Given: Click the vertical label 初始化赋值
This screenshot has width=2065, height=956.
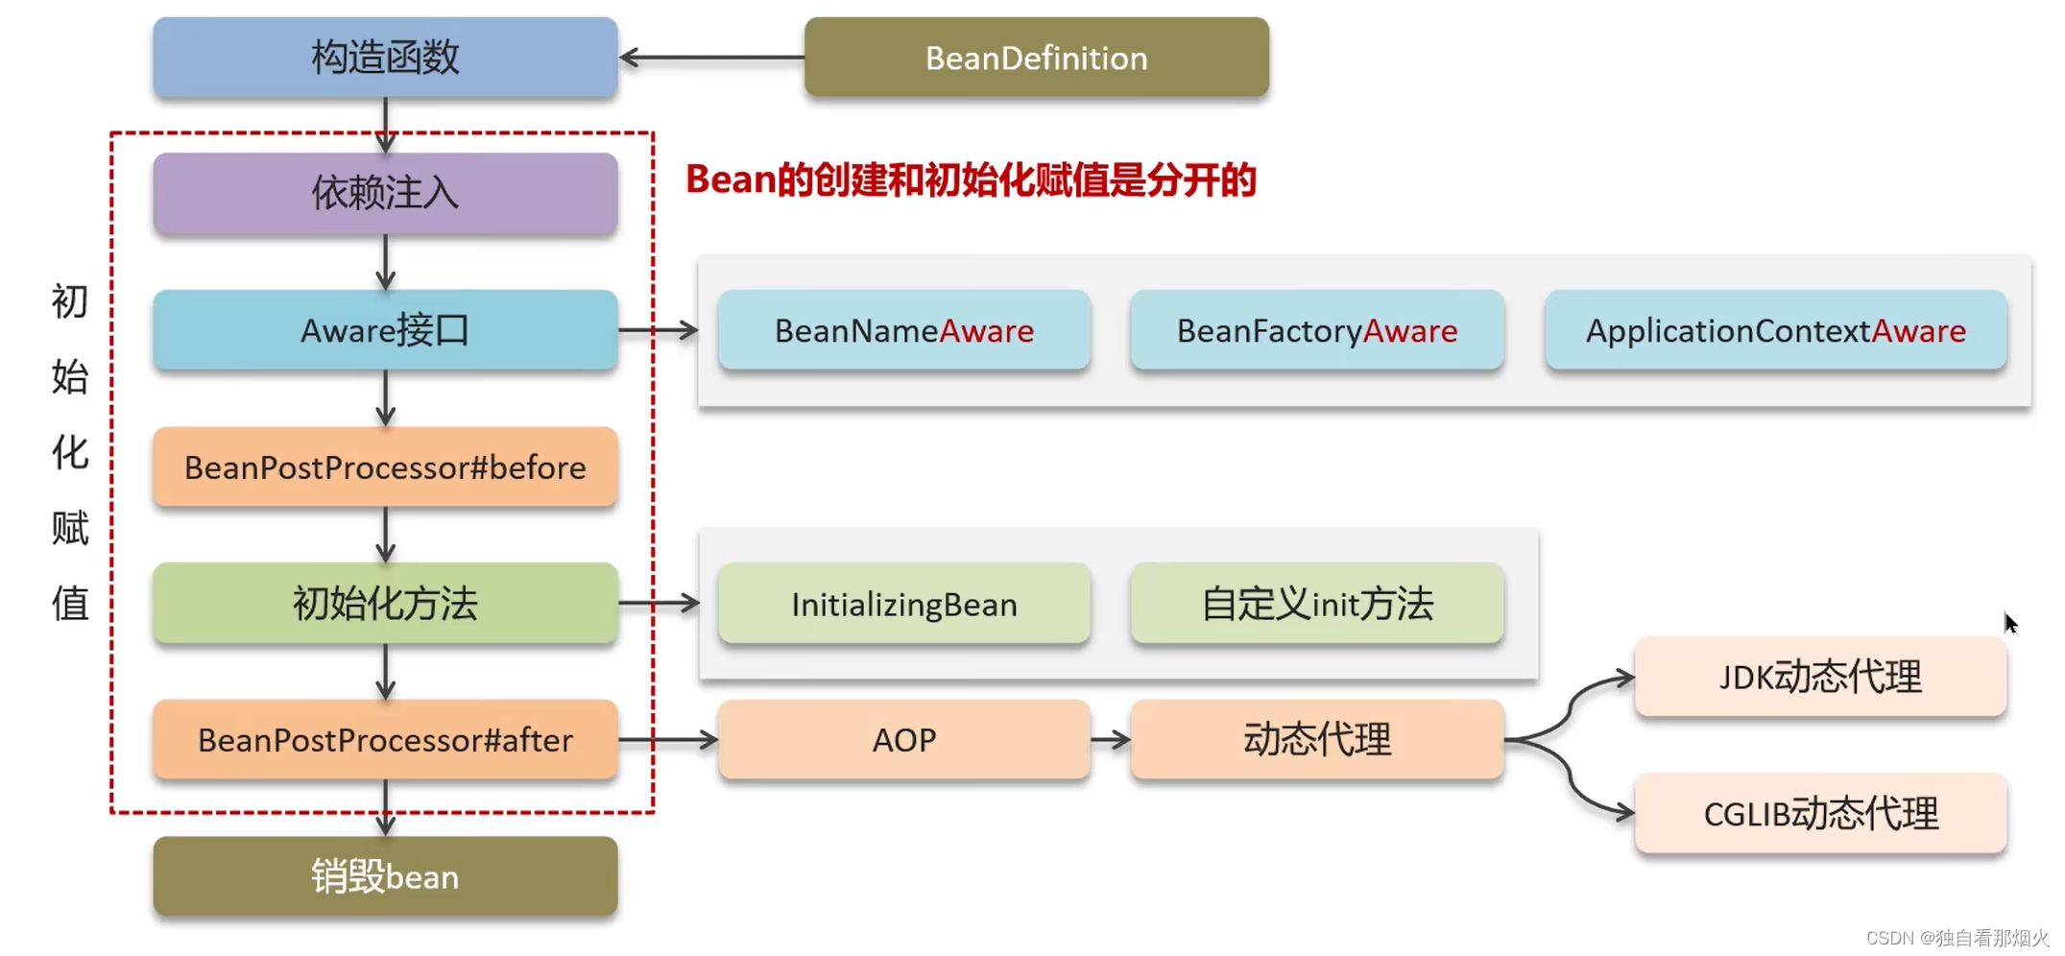Looking at the screenshot, I should click(x=70, y=453).
